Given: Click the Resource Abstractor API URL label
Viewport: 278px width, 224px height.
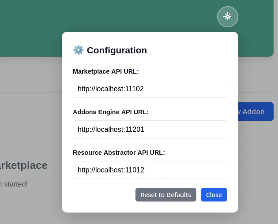Looking at the screenshot, I should click(119, 153).
